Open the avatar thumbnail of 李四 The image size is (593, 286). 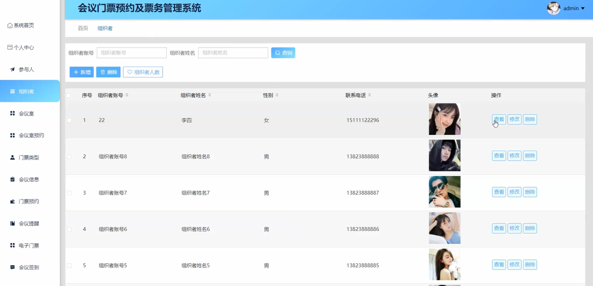(x=444, y=119)
